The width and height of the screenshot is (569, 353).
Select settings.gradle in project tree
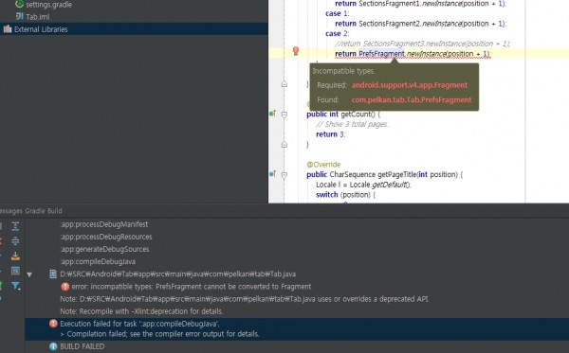48,5
